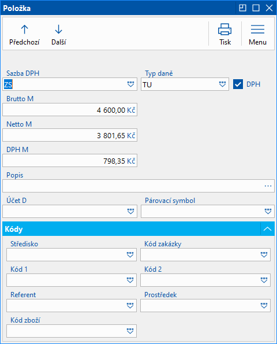Viewport: 277px width, 344px height.
Task: Click the Netto M amount field
Action: pos(70,135)
